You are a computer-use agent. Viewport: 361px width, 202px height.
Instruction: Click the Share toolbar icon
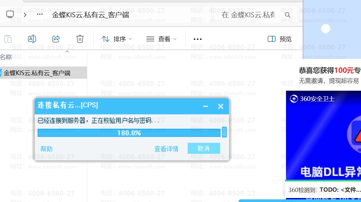pyautogui.click(x=56, y=39)
